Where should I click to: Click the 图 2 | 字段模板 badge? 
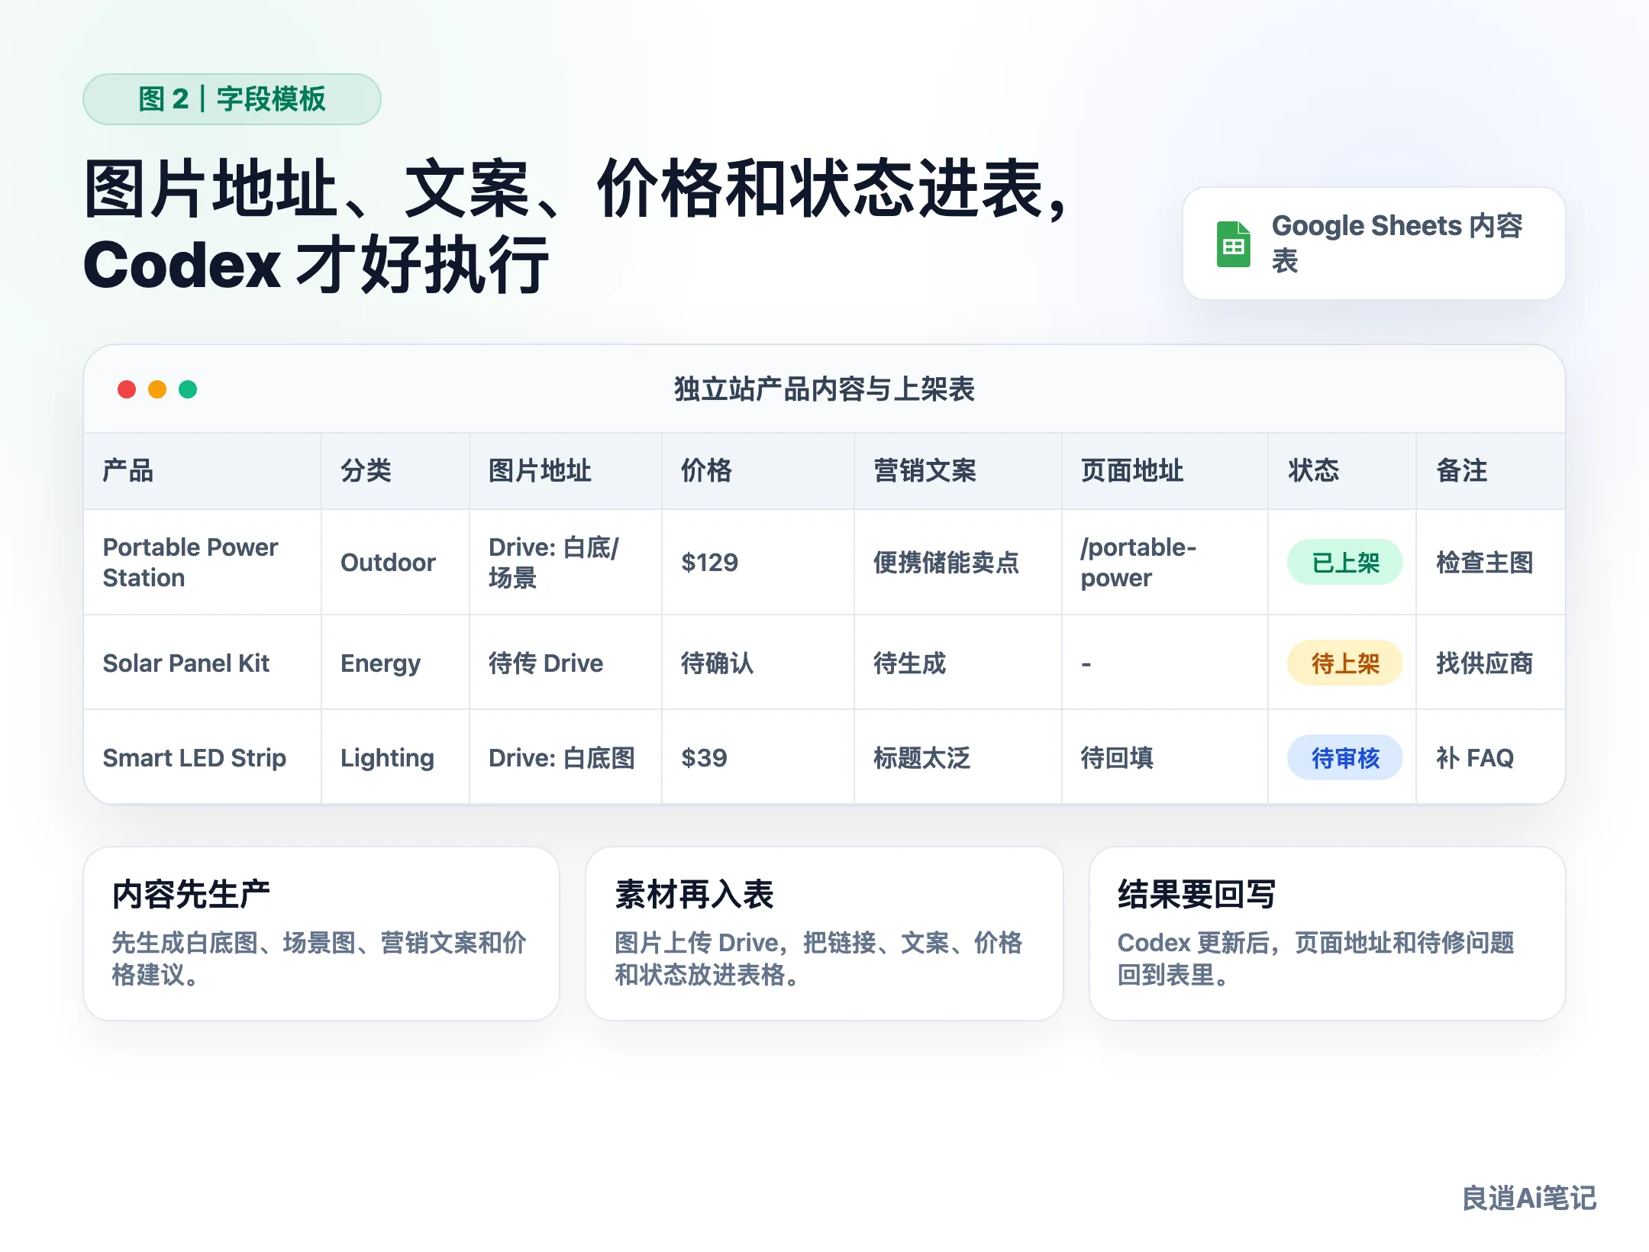pos(232,99)
